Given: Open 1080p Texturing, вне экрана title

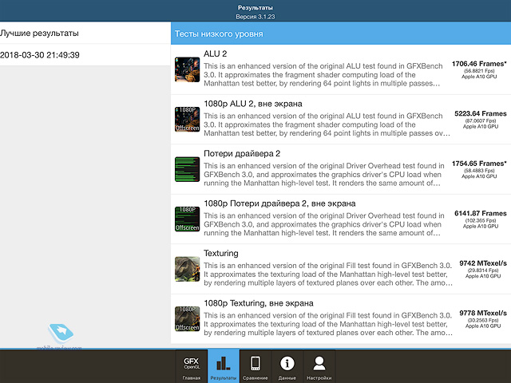Looking at the screenshot, I should (259, 303).
